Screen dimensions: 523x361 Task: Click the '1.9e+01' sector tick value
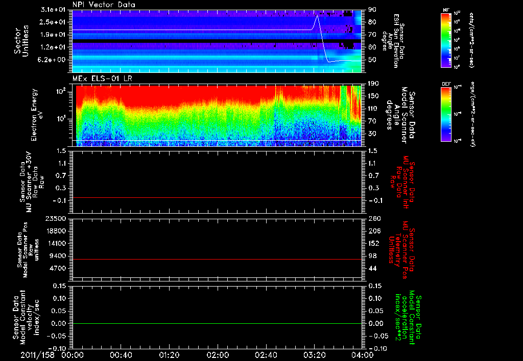[x=53, y=35]
